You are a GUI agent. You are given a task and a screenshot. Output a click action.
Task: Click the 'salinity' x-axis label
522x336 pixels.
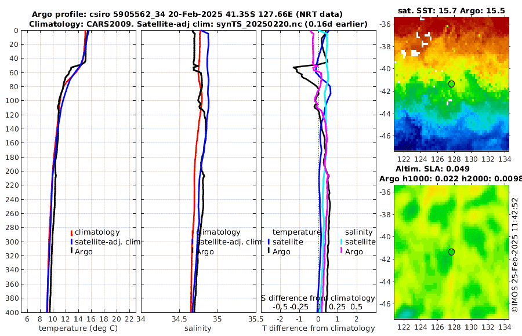point(198,328)
